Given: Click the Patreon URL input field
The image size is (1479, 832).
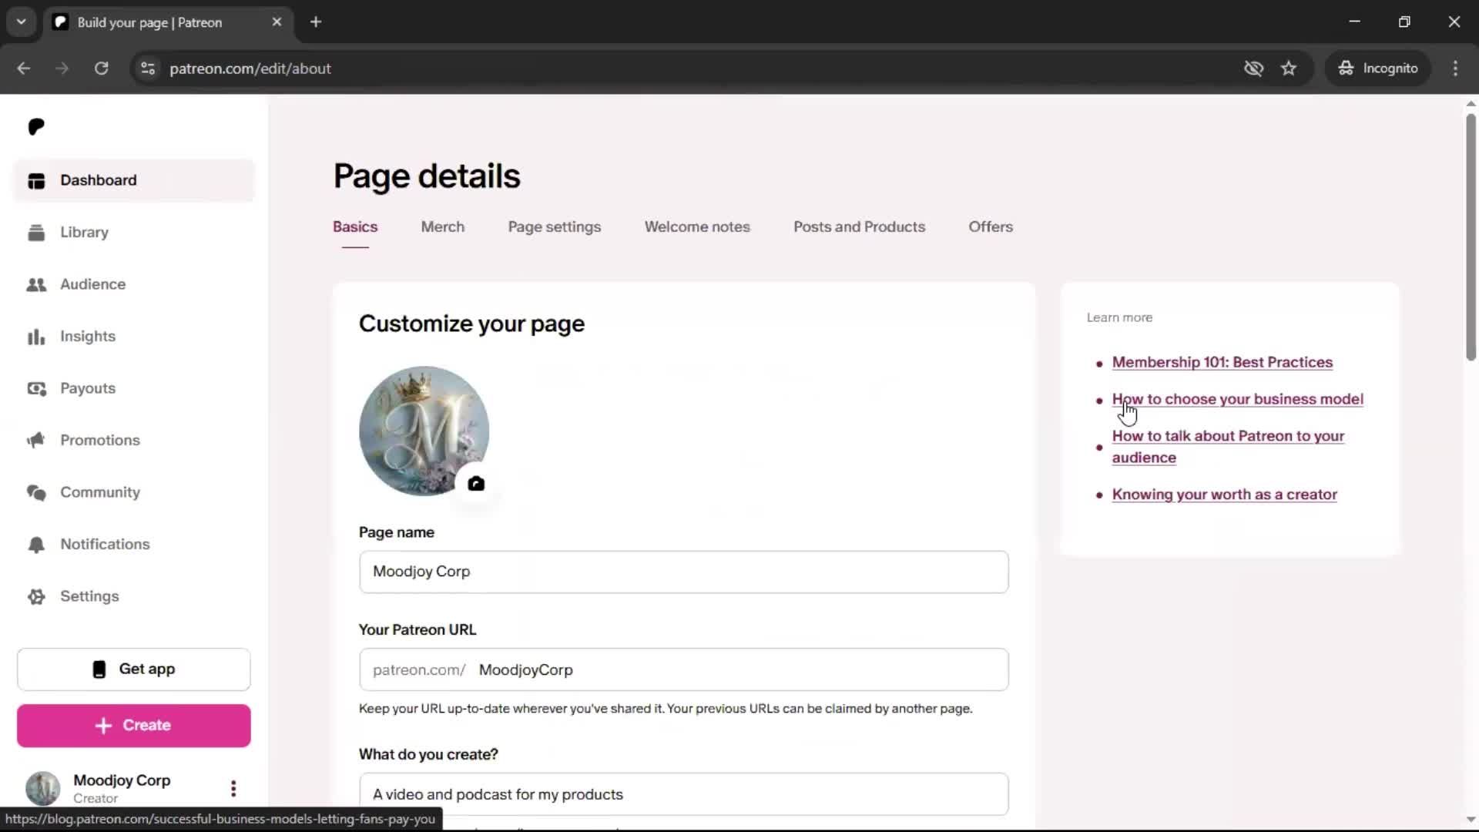Looking at the screenshot, I should tap(684, 670).
